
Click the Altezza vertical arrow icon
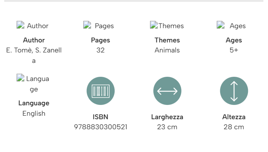[234, 91]
